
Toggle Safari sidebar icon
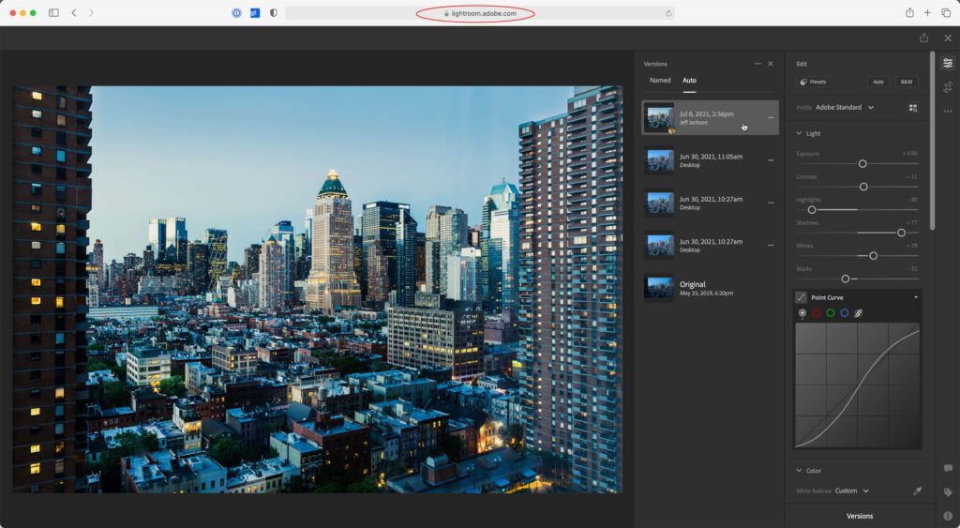53,13
